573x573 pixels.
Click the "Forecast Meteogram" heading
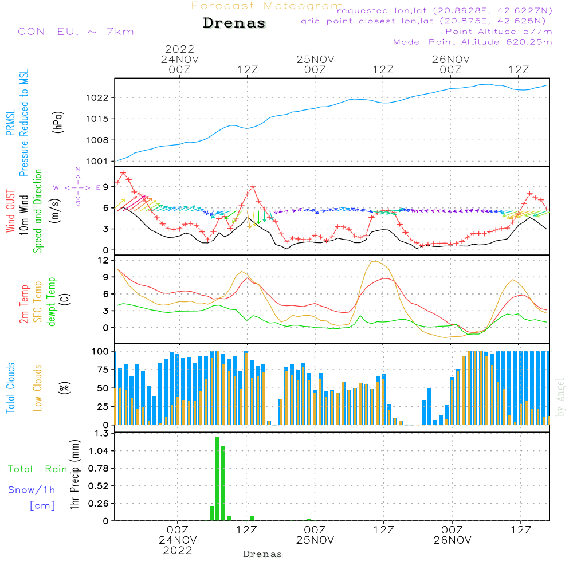[267, 6]
